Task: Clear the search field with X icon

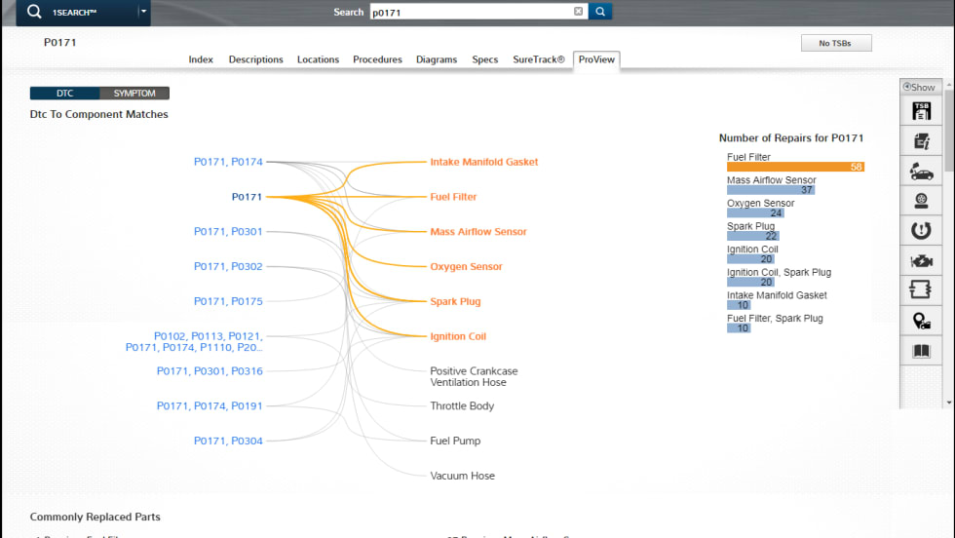Action: click(x=578, y=12)
